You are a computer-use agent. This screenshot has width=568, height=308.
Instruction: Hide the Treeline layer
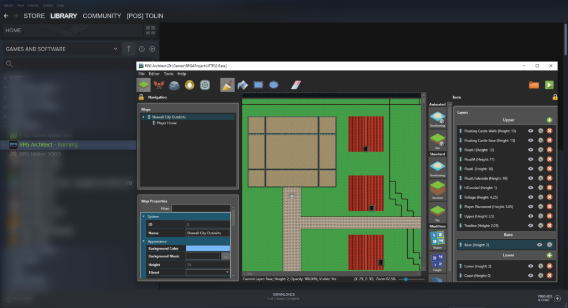click(x=531, y=225)
